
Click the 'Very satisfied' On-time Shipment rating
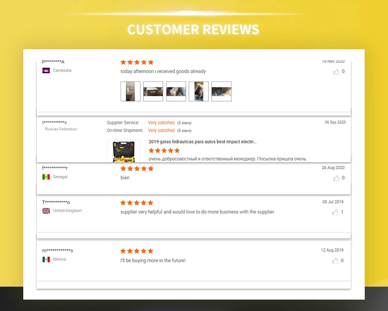[x=161, y=131]
